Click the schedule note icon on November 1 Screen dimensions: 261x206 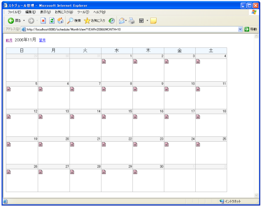[104, 61]
